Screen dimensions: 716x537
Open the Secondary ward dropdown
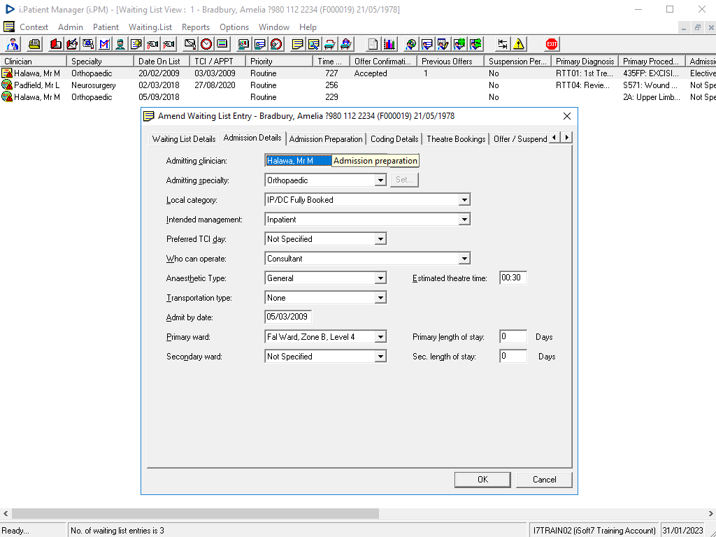pos(380,357)
